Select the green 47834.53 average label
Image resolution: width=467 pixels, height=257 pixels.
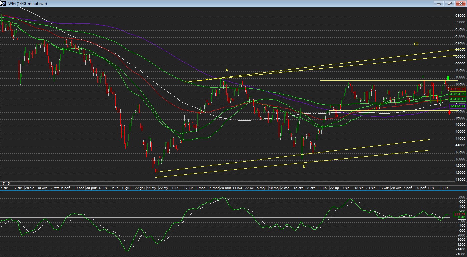click(458, 94)
